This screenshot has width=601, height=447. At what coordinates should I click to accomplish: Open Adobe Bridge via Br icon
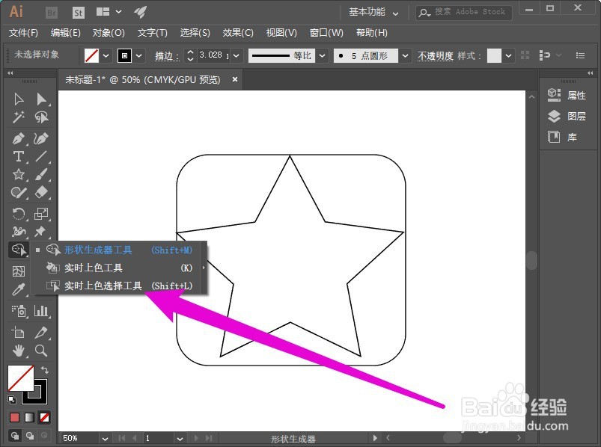click(x=52, y=13)
